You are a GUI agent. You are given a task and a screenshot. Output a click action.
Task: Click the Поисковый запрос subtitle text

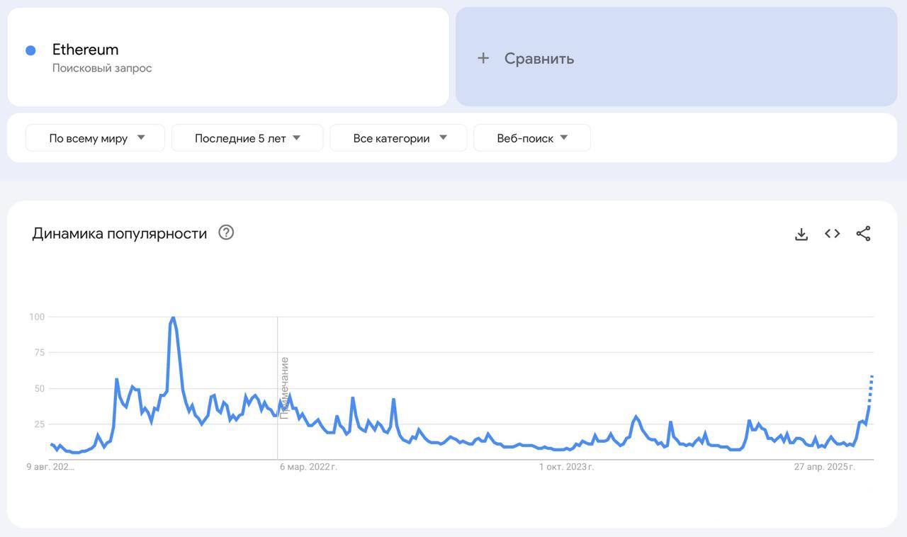(102, 68)
